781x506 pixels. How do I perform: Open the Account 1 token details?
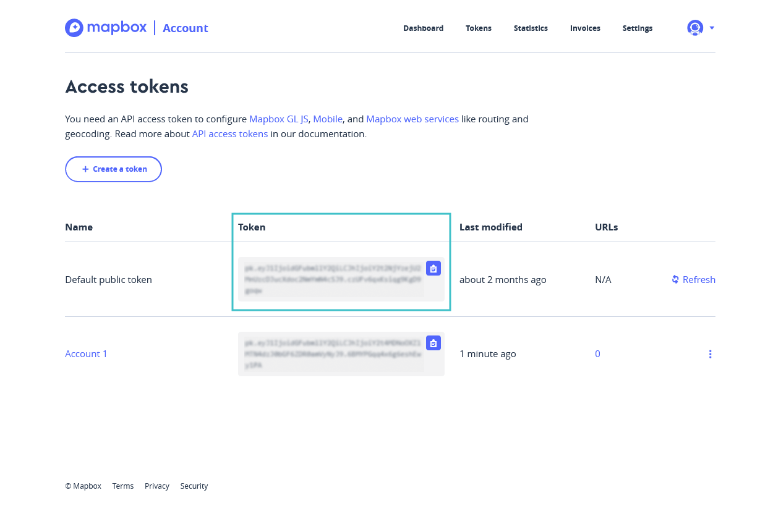coord(86,353)
